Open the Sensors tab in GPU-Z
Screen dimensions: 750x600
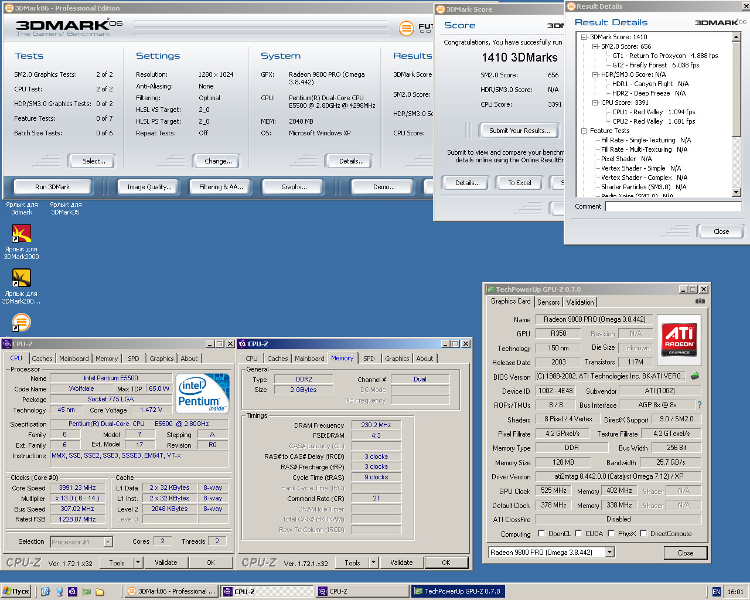[548, 302]
